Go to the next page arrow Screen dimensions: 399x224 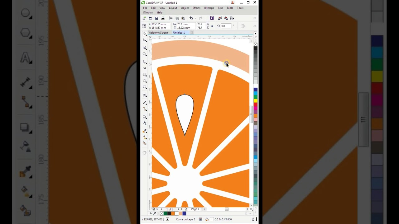tap(179, 209)
